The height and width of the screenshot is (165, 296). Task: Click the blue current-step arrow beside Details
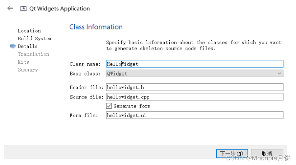click(x=13, y=46)
